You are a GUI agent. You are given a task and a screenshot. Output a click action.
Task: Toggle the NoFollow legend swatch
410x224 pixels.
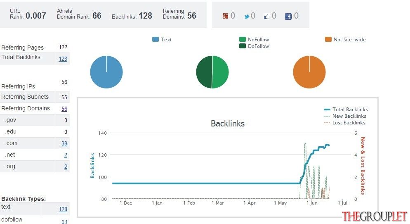pos(243,39)
